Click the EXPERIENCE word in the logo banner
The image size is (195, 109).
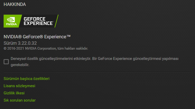(x=38, y=23)
